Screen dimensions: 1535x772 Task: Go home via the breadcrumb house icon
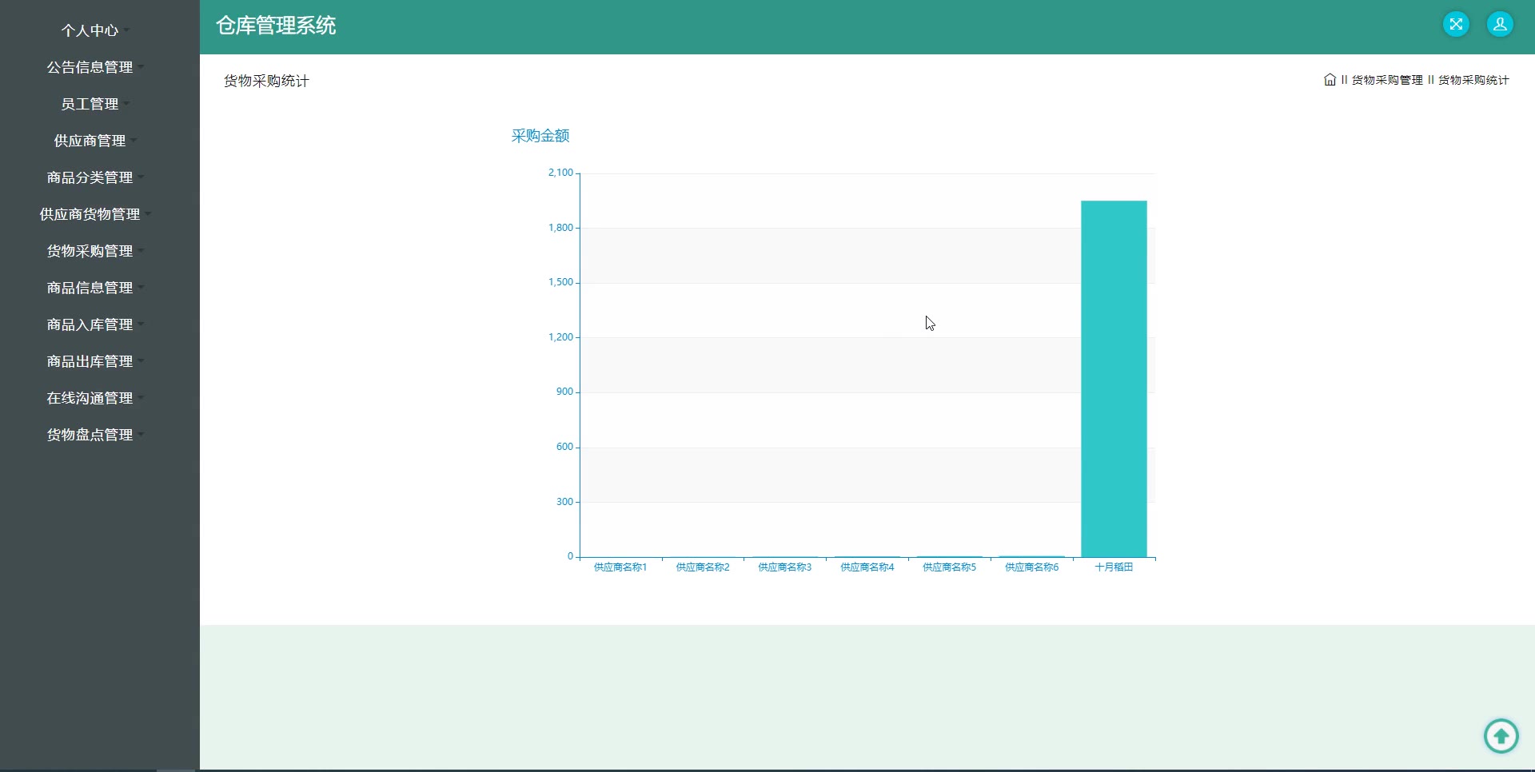(x=1330, y=80)
